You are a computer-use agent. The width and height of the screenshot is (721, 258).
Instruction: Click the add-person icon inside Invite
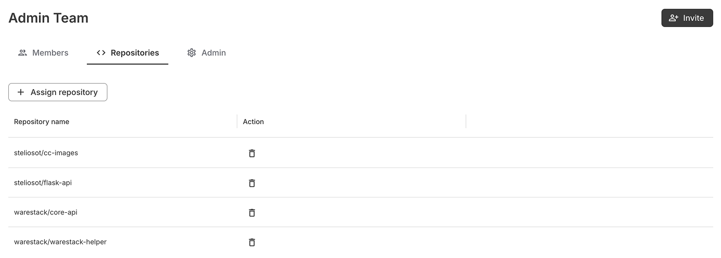(674, 18)
